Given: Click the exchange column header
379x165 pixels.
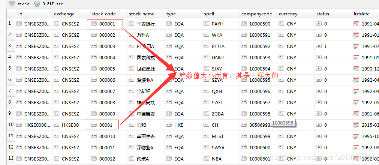Looking at the screenshot, I should coord(71,14).
